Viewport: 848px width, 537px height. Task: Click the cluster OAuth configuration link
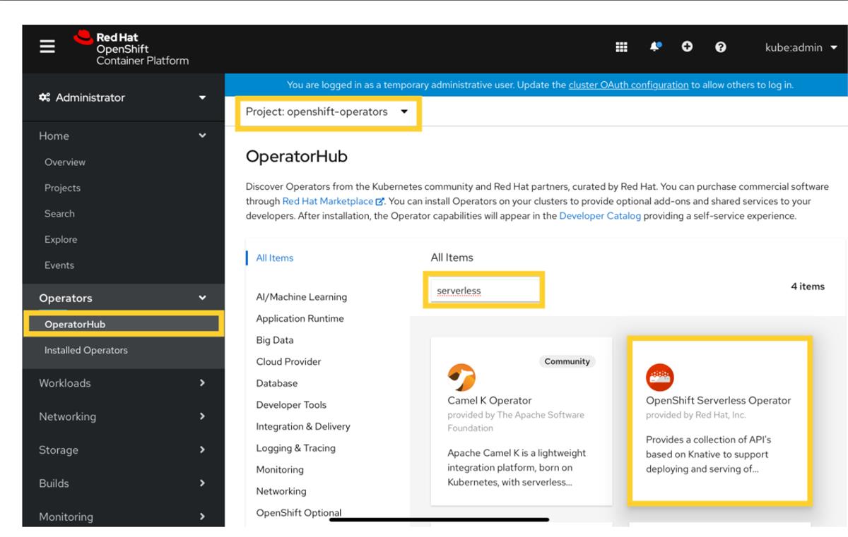click(628, 85)
